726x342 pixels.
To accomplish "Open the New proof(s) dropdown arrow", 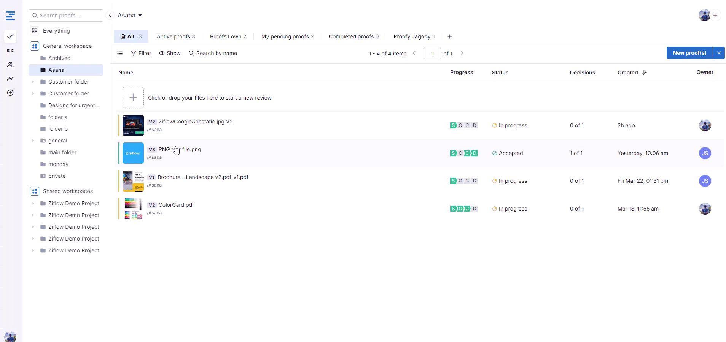I will 719,53.
